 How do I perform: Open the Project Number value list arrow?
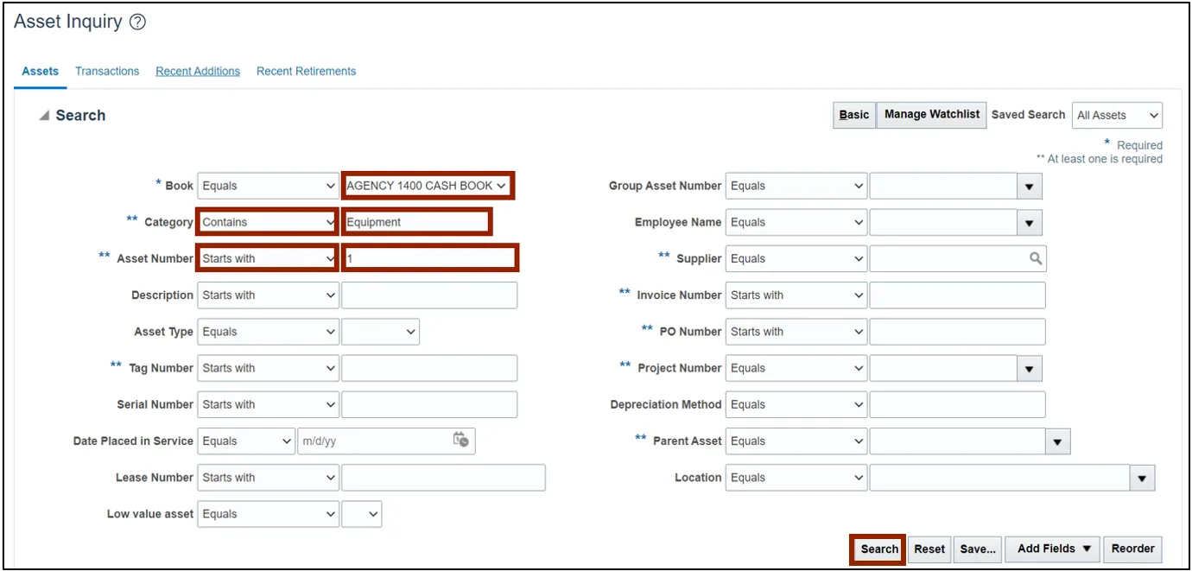[1029, 368]
